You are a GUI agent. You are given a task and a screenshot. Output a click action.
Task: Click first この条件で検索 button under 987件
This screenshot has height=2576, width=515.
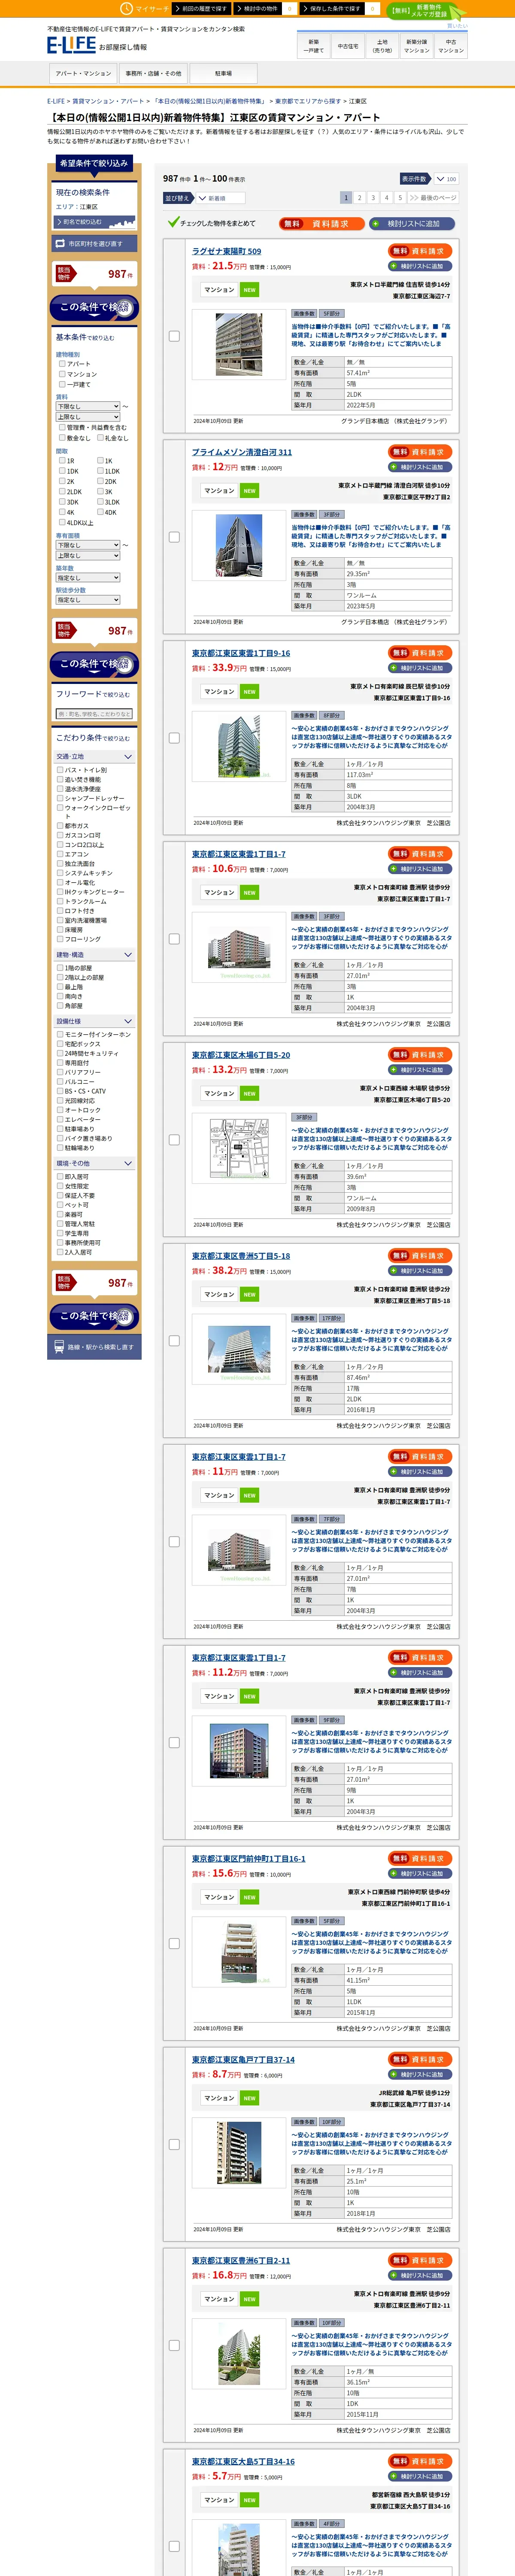coord(95,308)
